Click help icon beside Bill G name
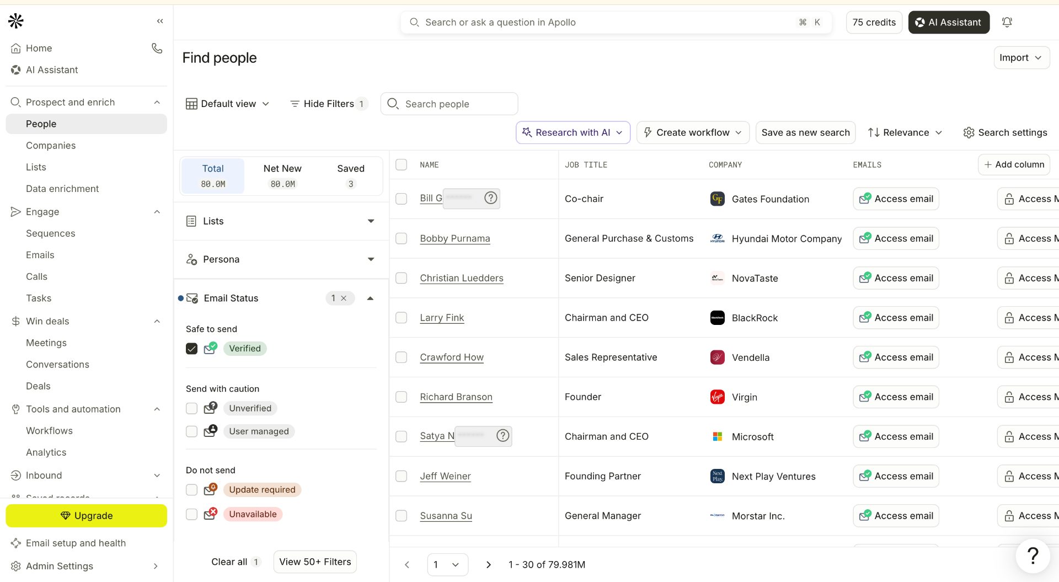1059x582 pixels. (x=491, y=197)
